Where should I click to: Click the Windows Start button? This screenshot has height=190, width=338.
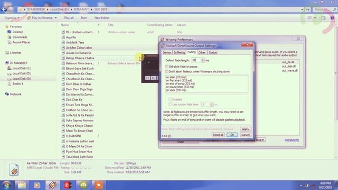click(x=6, y=185)
